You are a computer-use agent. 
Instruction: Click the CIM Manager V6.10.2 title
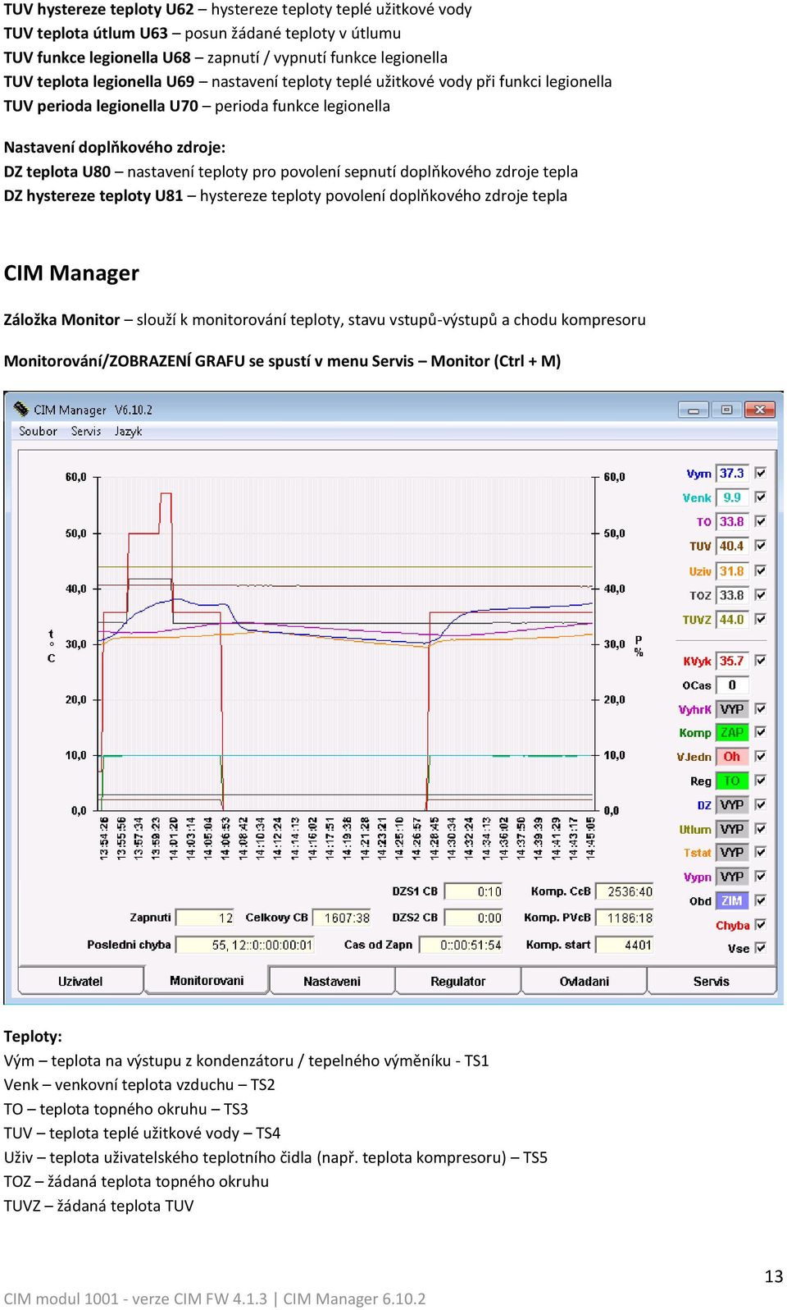(x=93, y=410)
